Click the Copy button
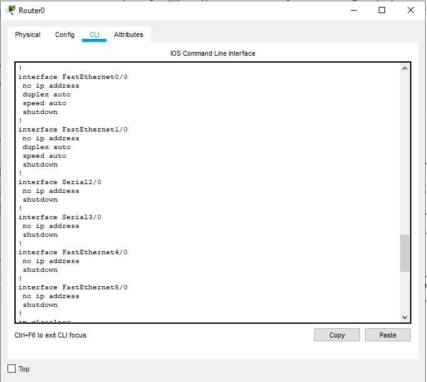 pos(337,335)
